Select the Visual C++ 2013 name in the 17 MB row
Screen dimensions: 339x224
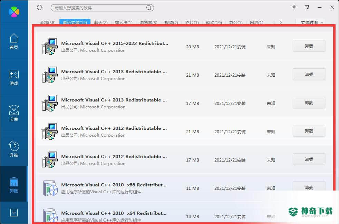tap(114, 100)
